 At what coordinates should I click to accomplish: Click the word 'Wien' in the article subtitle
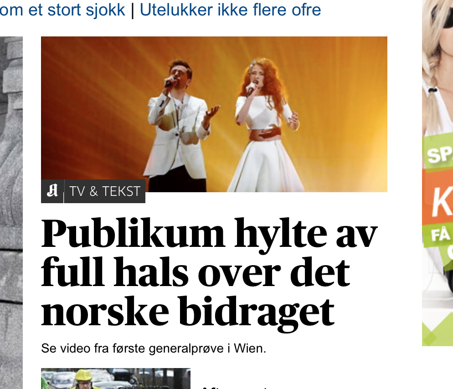click(250, 348)
